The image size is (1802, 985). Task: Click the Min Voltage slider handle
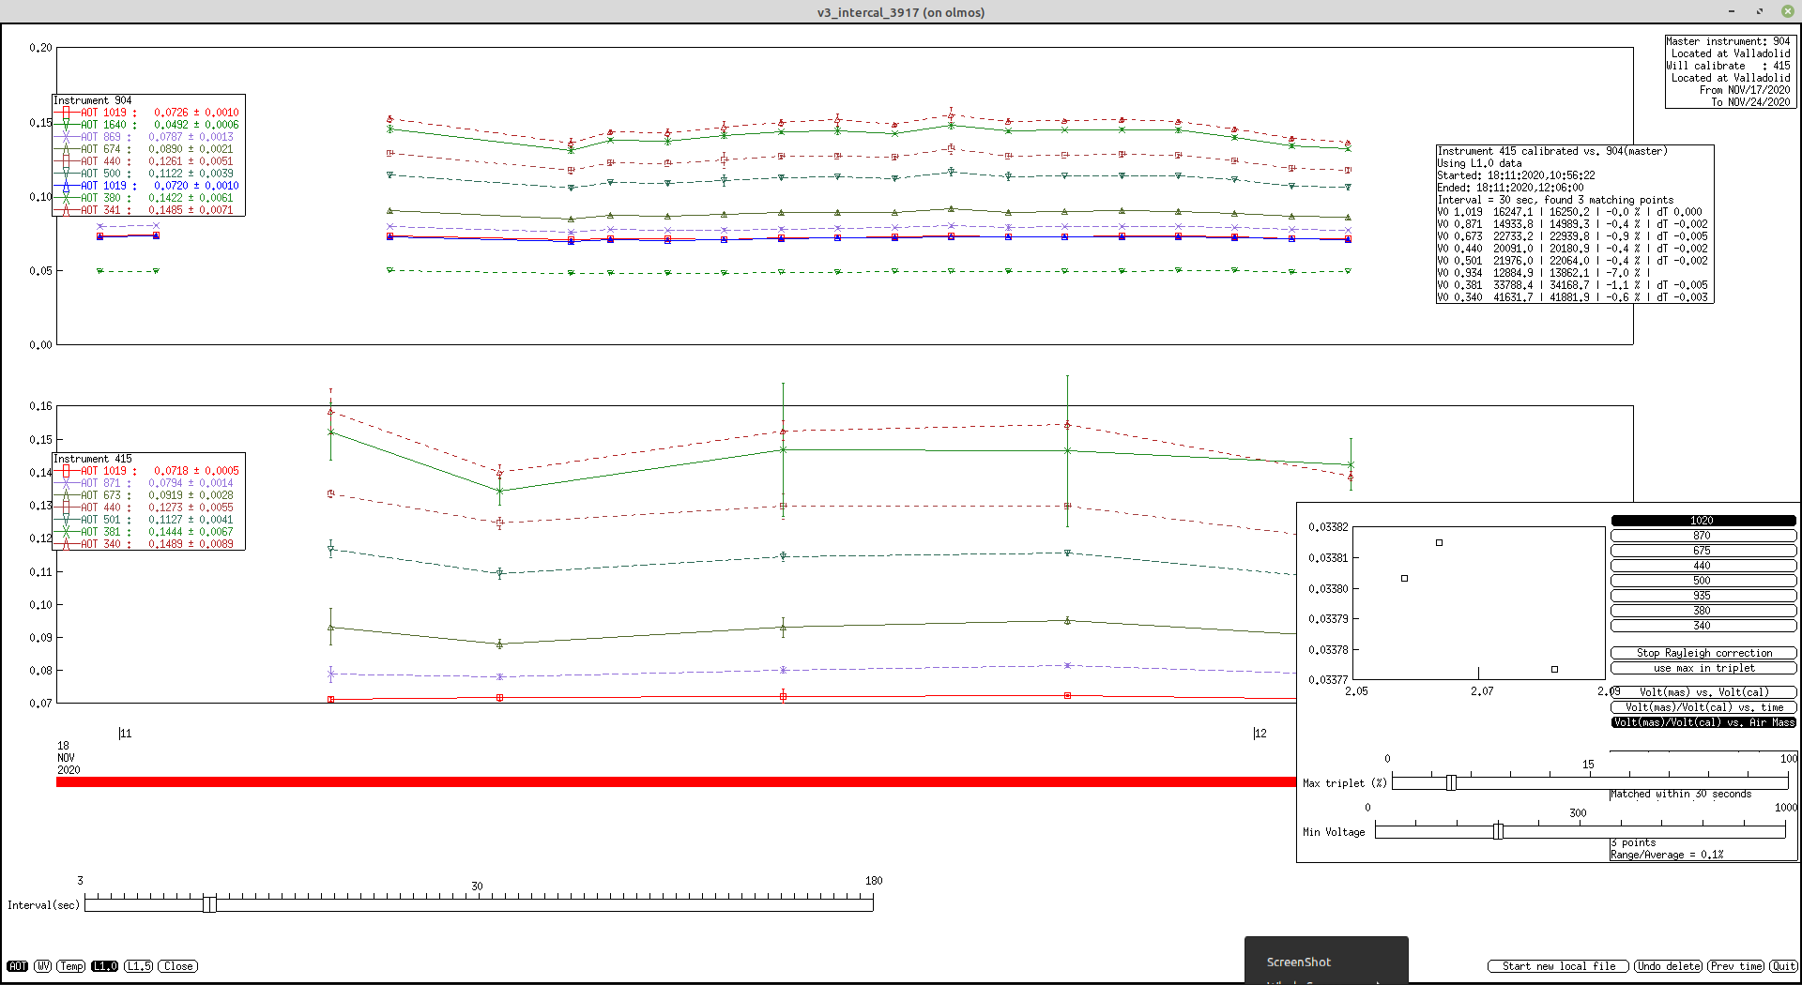coord(1498,830)
